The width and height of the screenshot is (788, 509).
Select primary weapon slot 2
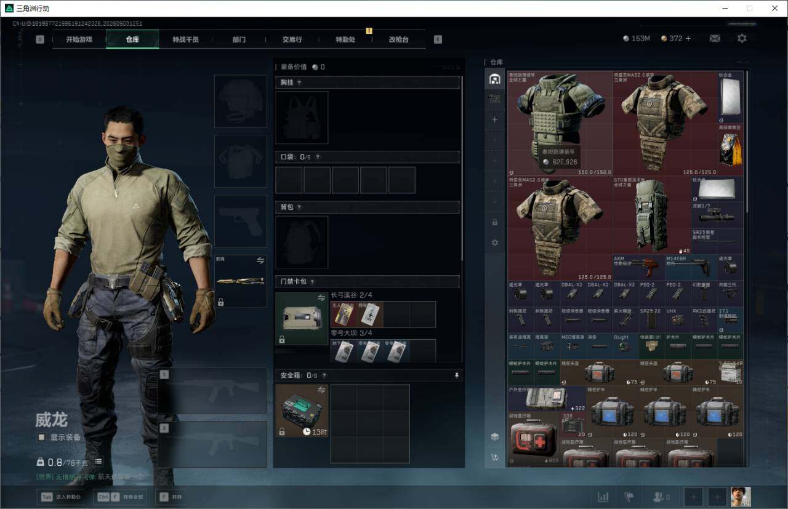213,444
